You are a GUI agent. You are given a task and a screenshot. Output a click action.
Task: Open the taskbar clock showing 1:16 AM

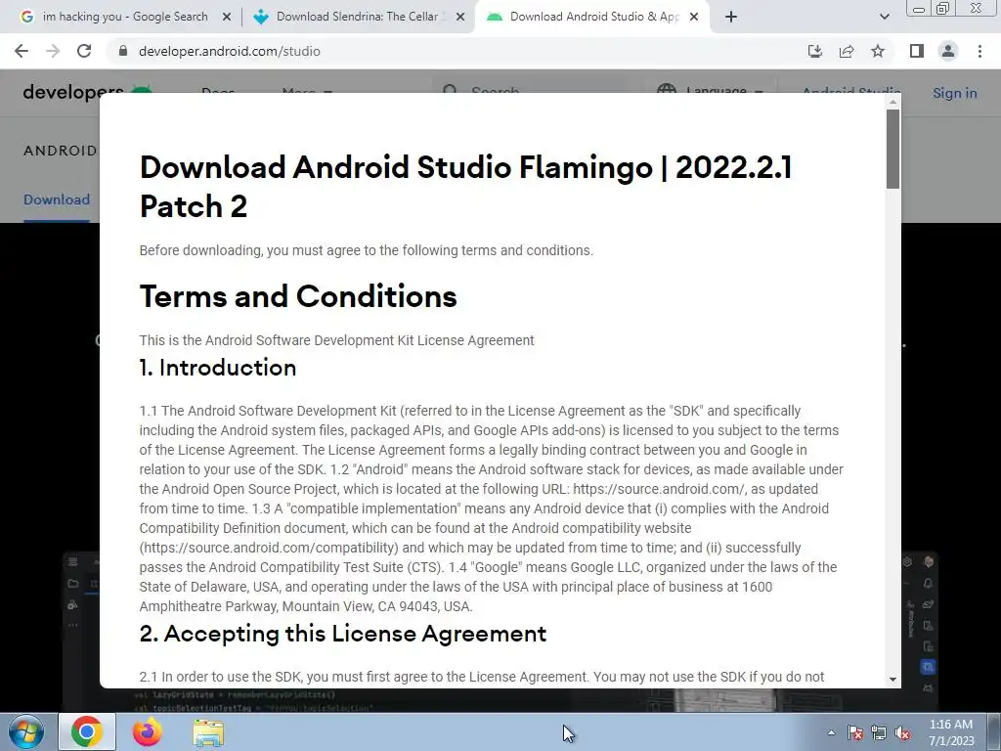click(x=951, y=731)
